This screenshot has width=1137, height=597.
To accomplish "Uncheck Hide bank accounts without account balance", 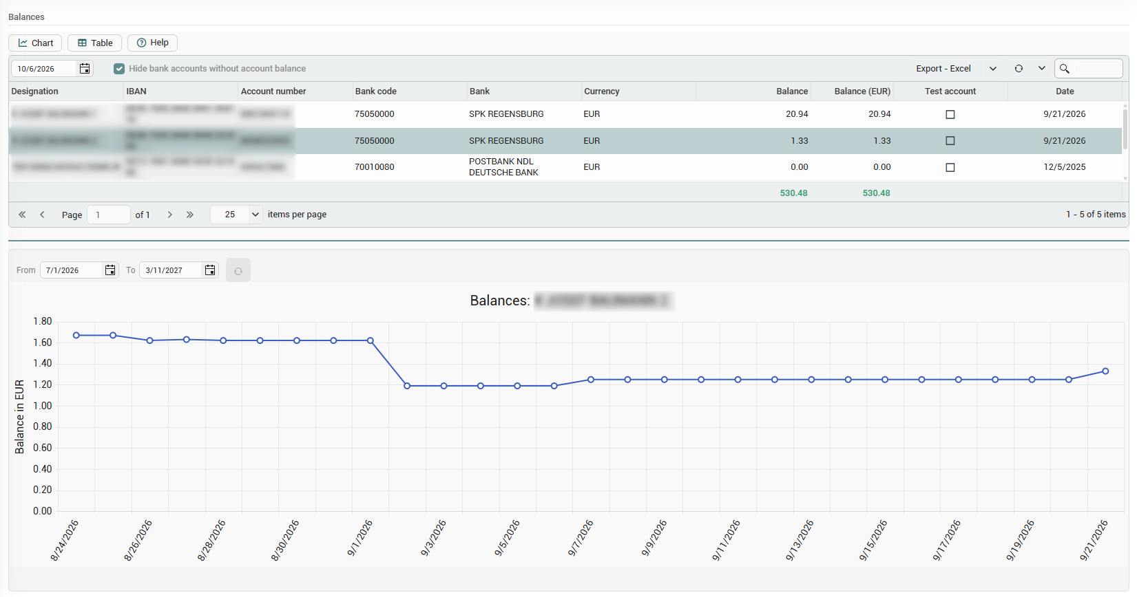I will coord(119,69).
